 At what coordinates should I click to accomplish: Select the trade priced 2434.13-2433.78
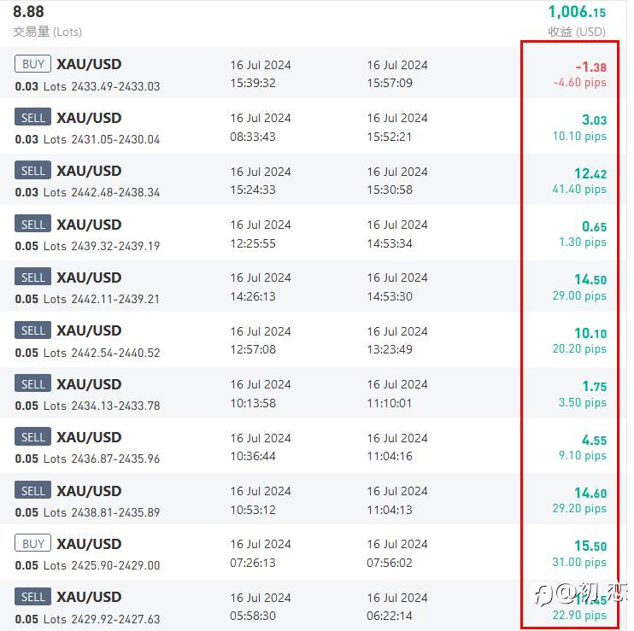[260, 393]
